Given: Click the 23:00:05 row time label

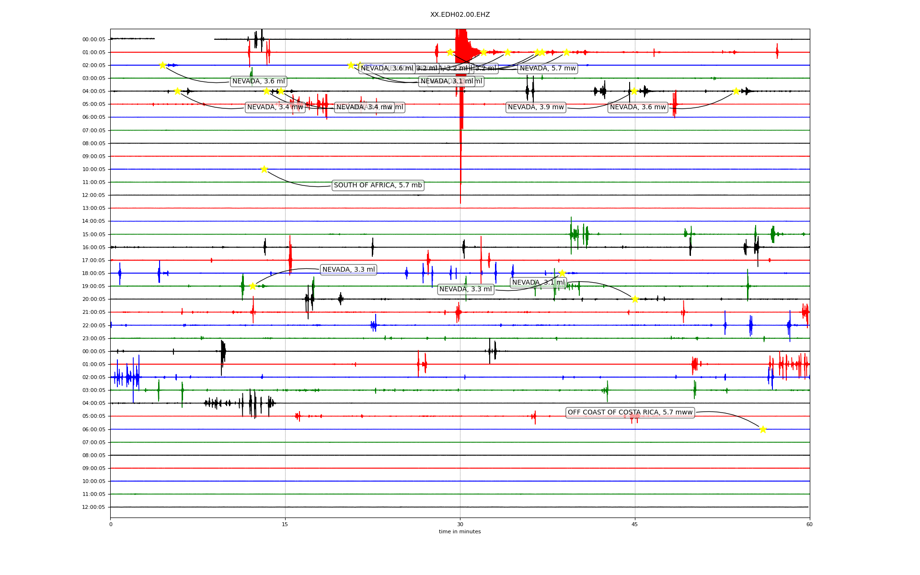Looking at the screenshot, I should (x=93, y=338).
